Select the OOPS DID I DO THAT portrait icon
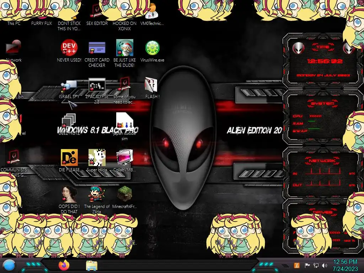This screenshot has height=273, width=364. coord(69,194)
